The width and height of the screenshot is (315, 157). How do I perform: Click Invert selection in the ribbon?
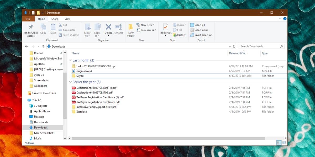coord(201,35)
